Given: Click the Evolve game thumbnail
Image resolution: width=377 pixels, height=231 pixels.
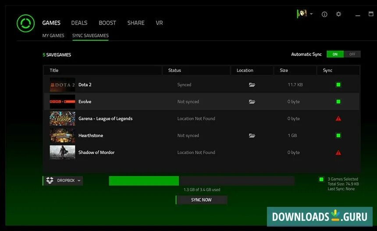Looking at the screenshot, I should point(63,102).
